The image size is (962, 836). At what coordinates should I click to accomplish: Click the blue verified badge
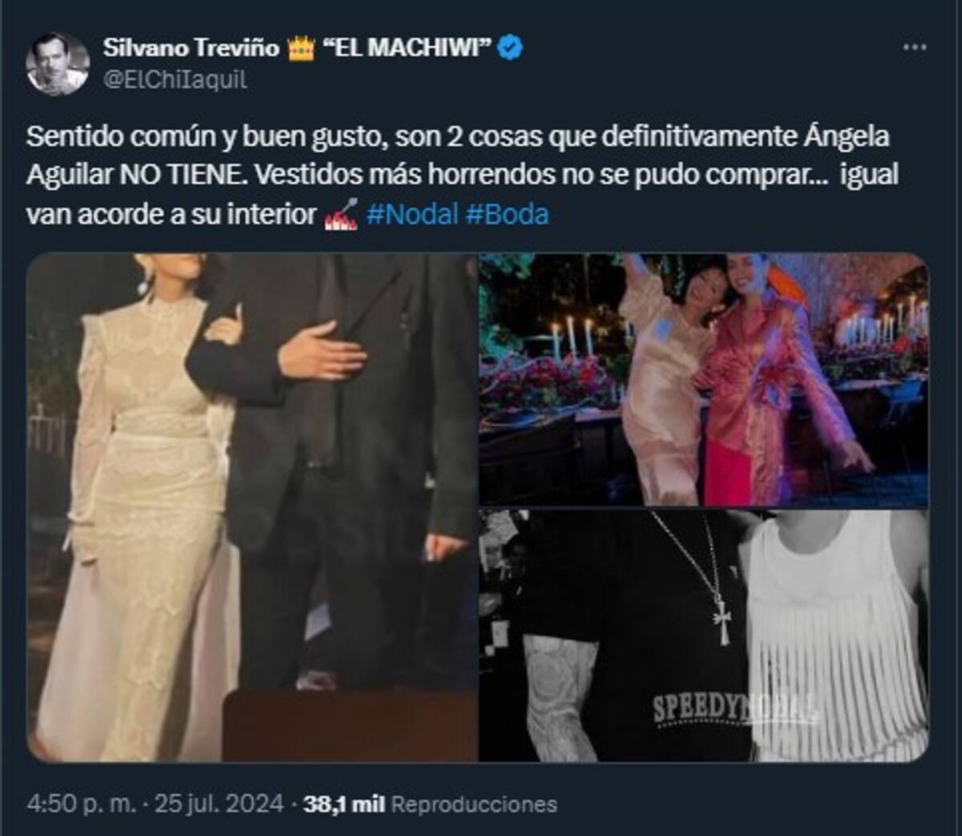coord(510,48)
